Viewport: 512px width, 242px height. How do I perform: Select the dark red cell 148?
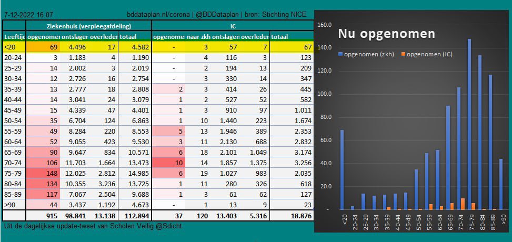(43, 173)
